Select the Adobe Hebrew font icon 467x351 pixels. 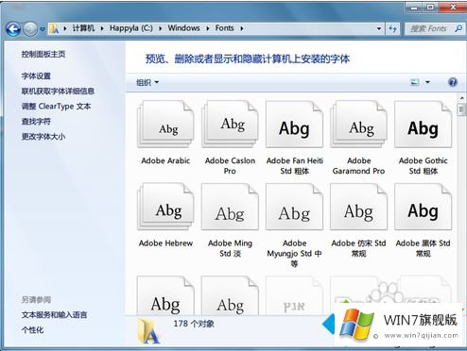click(x=165, y=207)
